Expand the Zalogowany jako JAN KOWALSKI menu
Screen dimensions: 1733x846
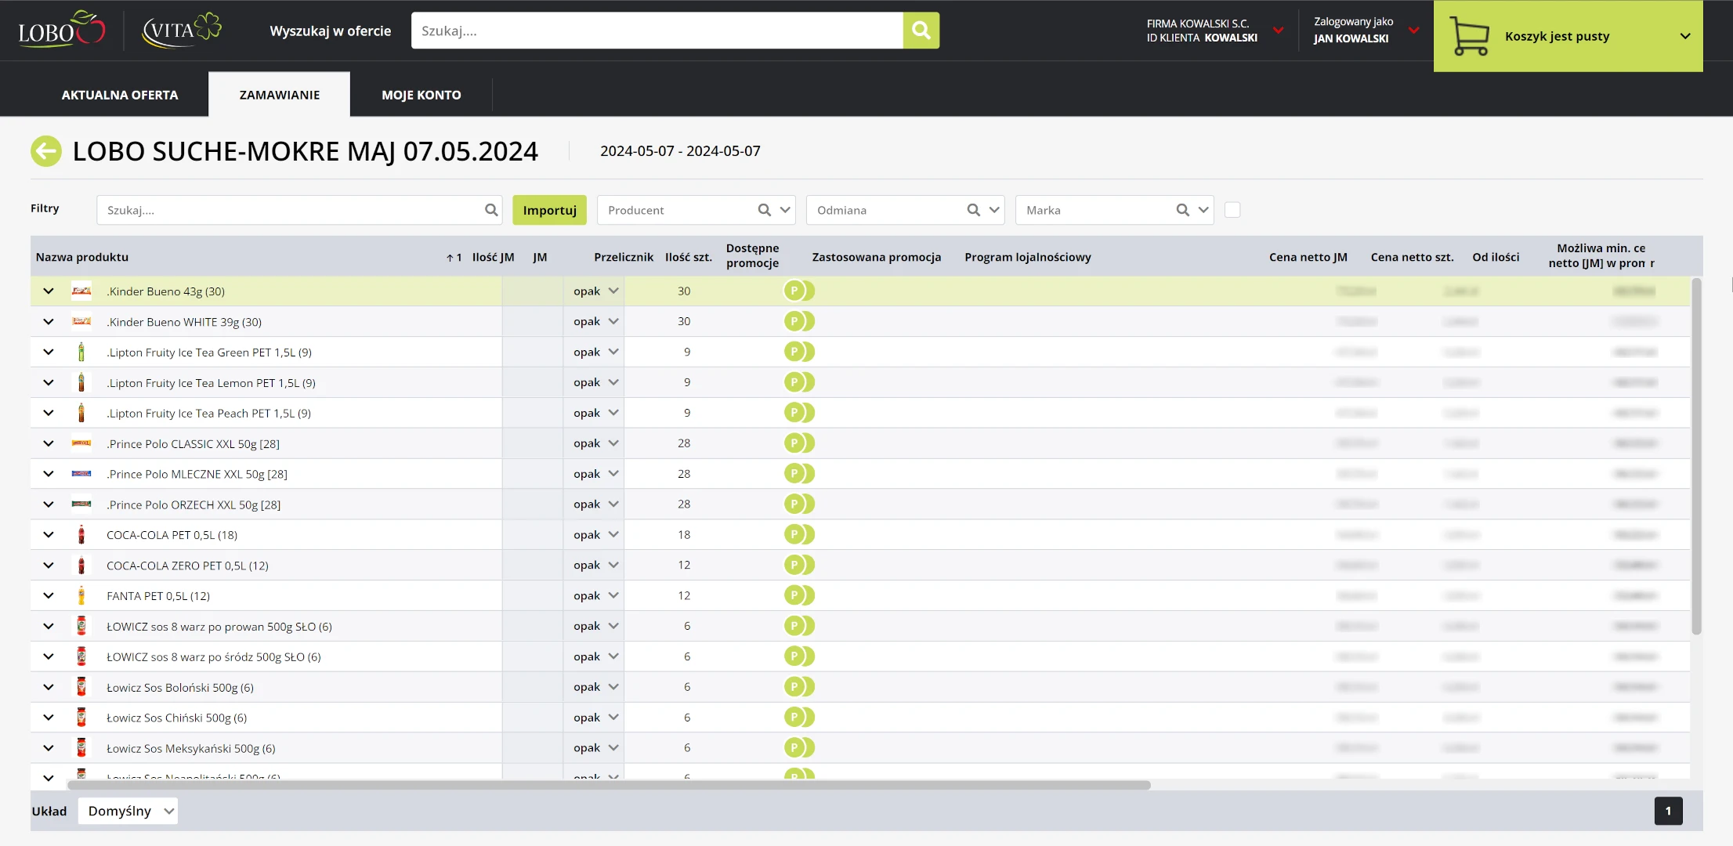tap(1414, 31)
